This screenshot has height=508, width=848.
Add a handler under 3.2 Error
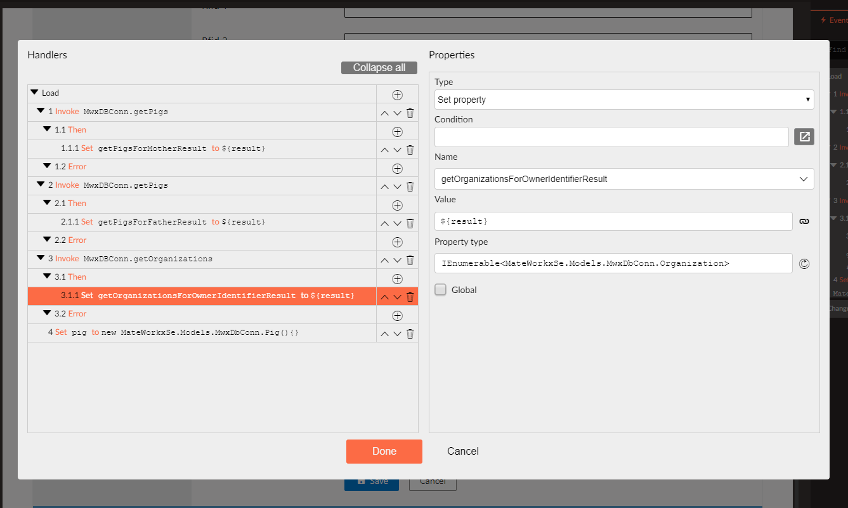coord(397,316)
